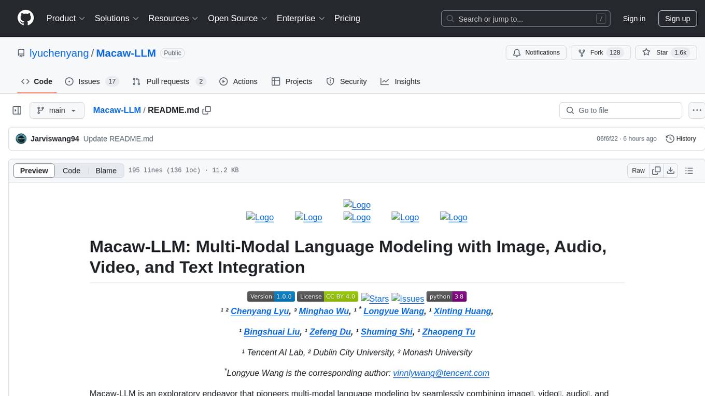
Task: Switch to the Projects tab
Action: [292, 81]
